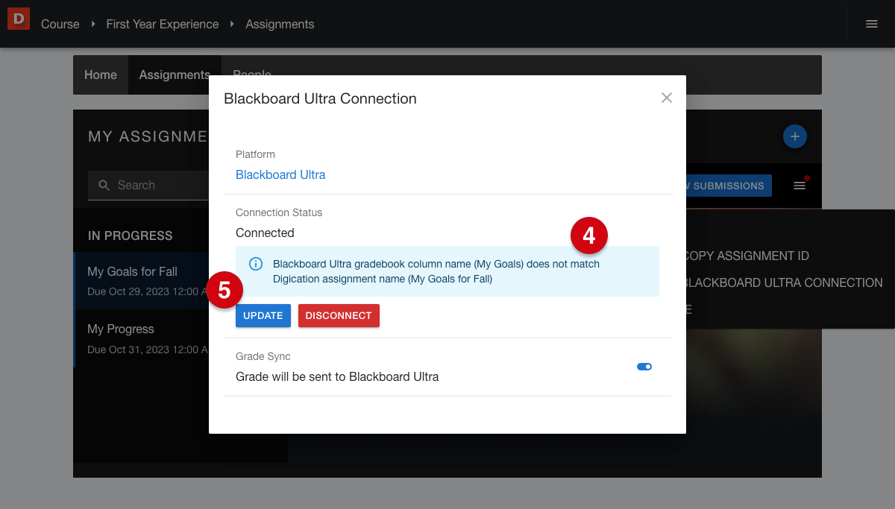Click the assignment Search field

pyautogui.click(x=149, y=186)
